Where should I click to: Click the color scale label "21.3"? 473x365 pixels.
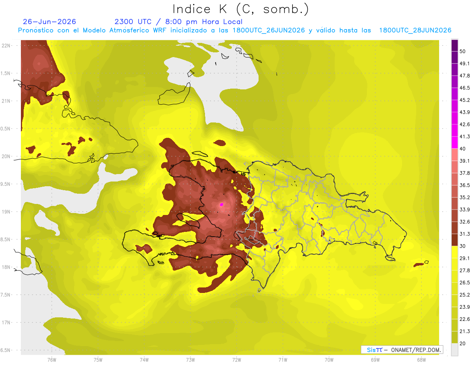[x=465, y=331]
